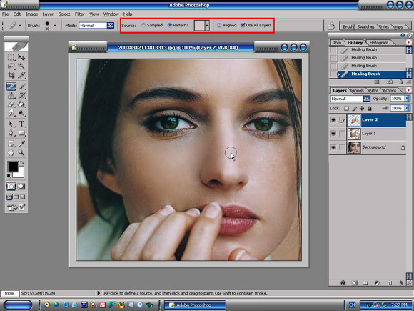Switch to the Histogram tab

(x=378, y=43)
